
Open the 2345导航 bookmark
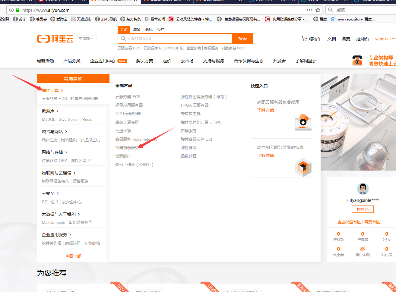pyautogui.click(x=106, y=19)
